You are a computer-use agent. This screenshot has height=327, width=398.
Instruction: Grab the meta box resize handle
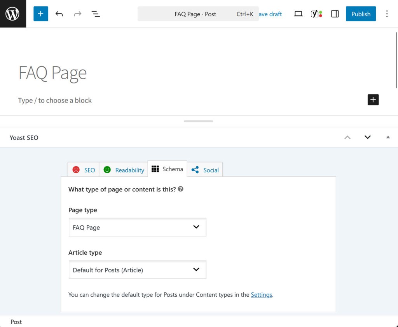pyautogui.click(x=198, y=121)
